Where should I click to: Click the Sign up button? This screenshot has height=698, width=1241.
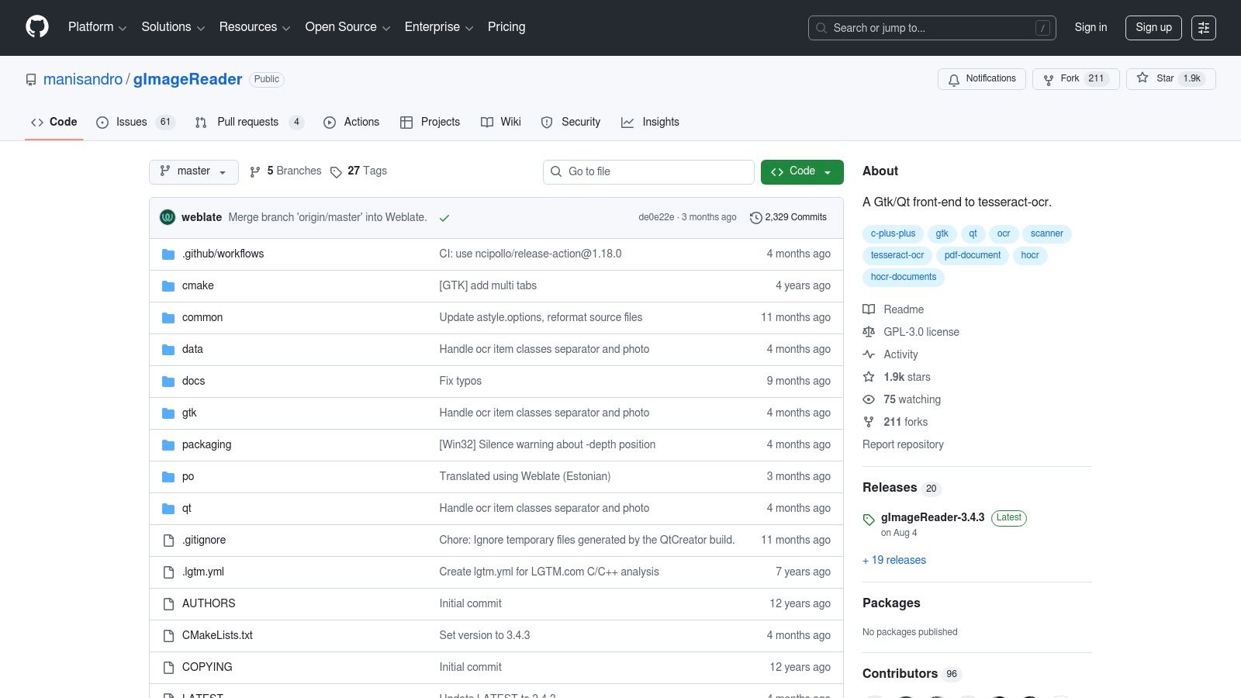[1153, 27]
